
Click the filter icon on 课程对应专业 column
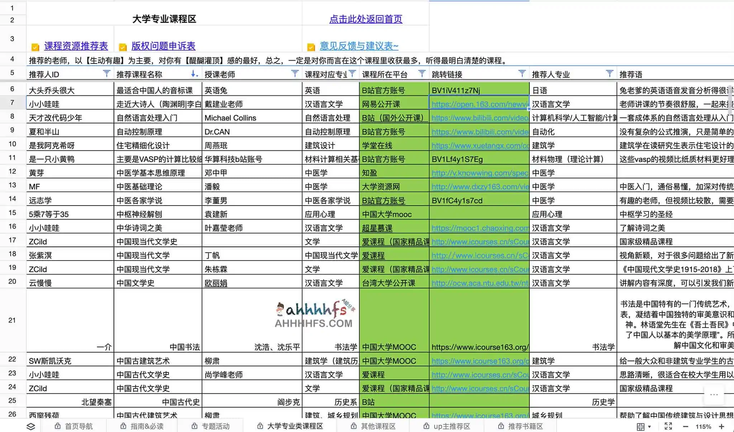point(353,73)
